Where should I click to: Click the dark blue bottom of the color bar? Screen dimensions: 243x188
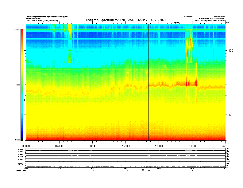[22, 138]
